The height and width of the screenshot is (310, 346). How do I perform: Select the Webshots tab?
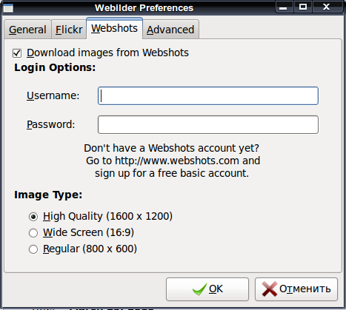[x=114, y=28]
